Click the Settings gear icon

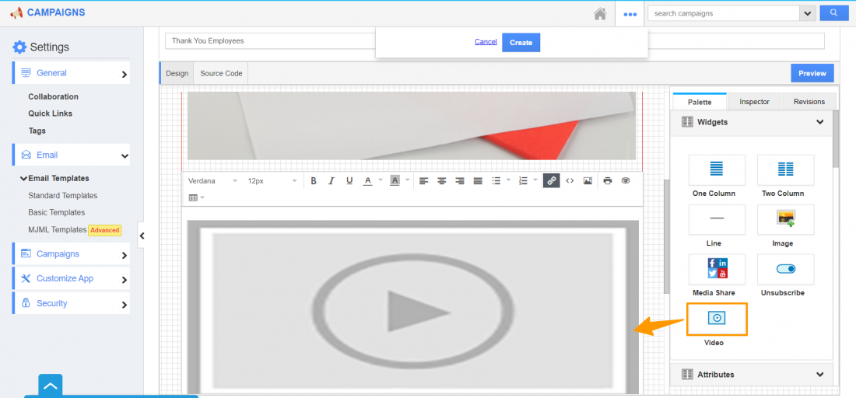(19, 47)
